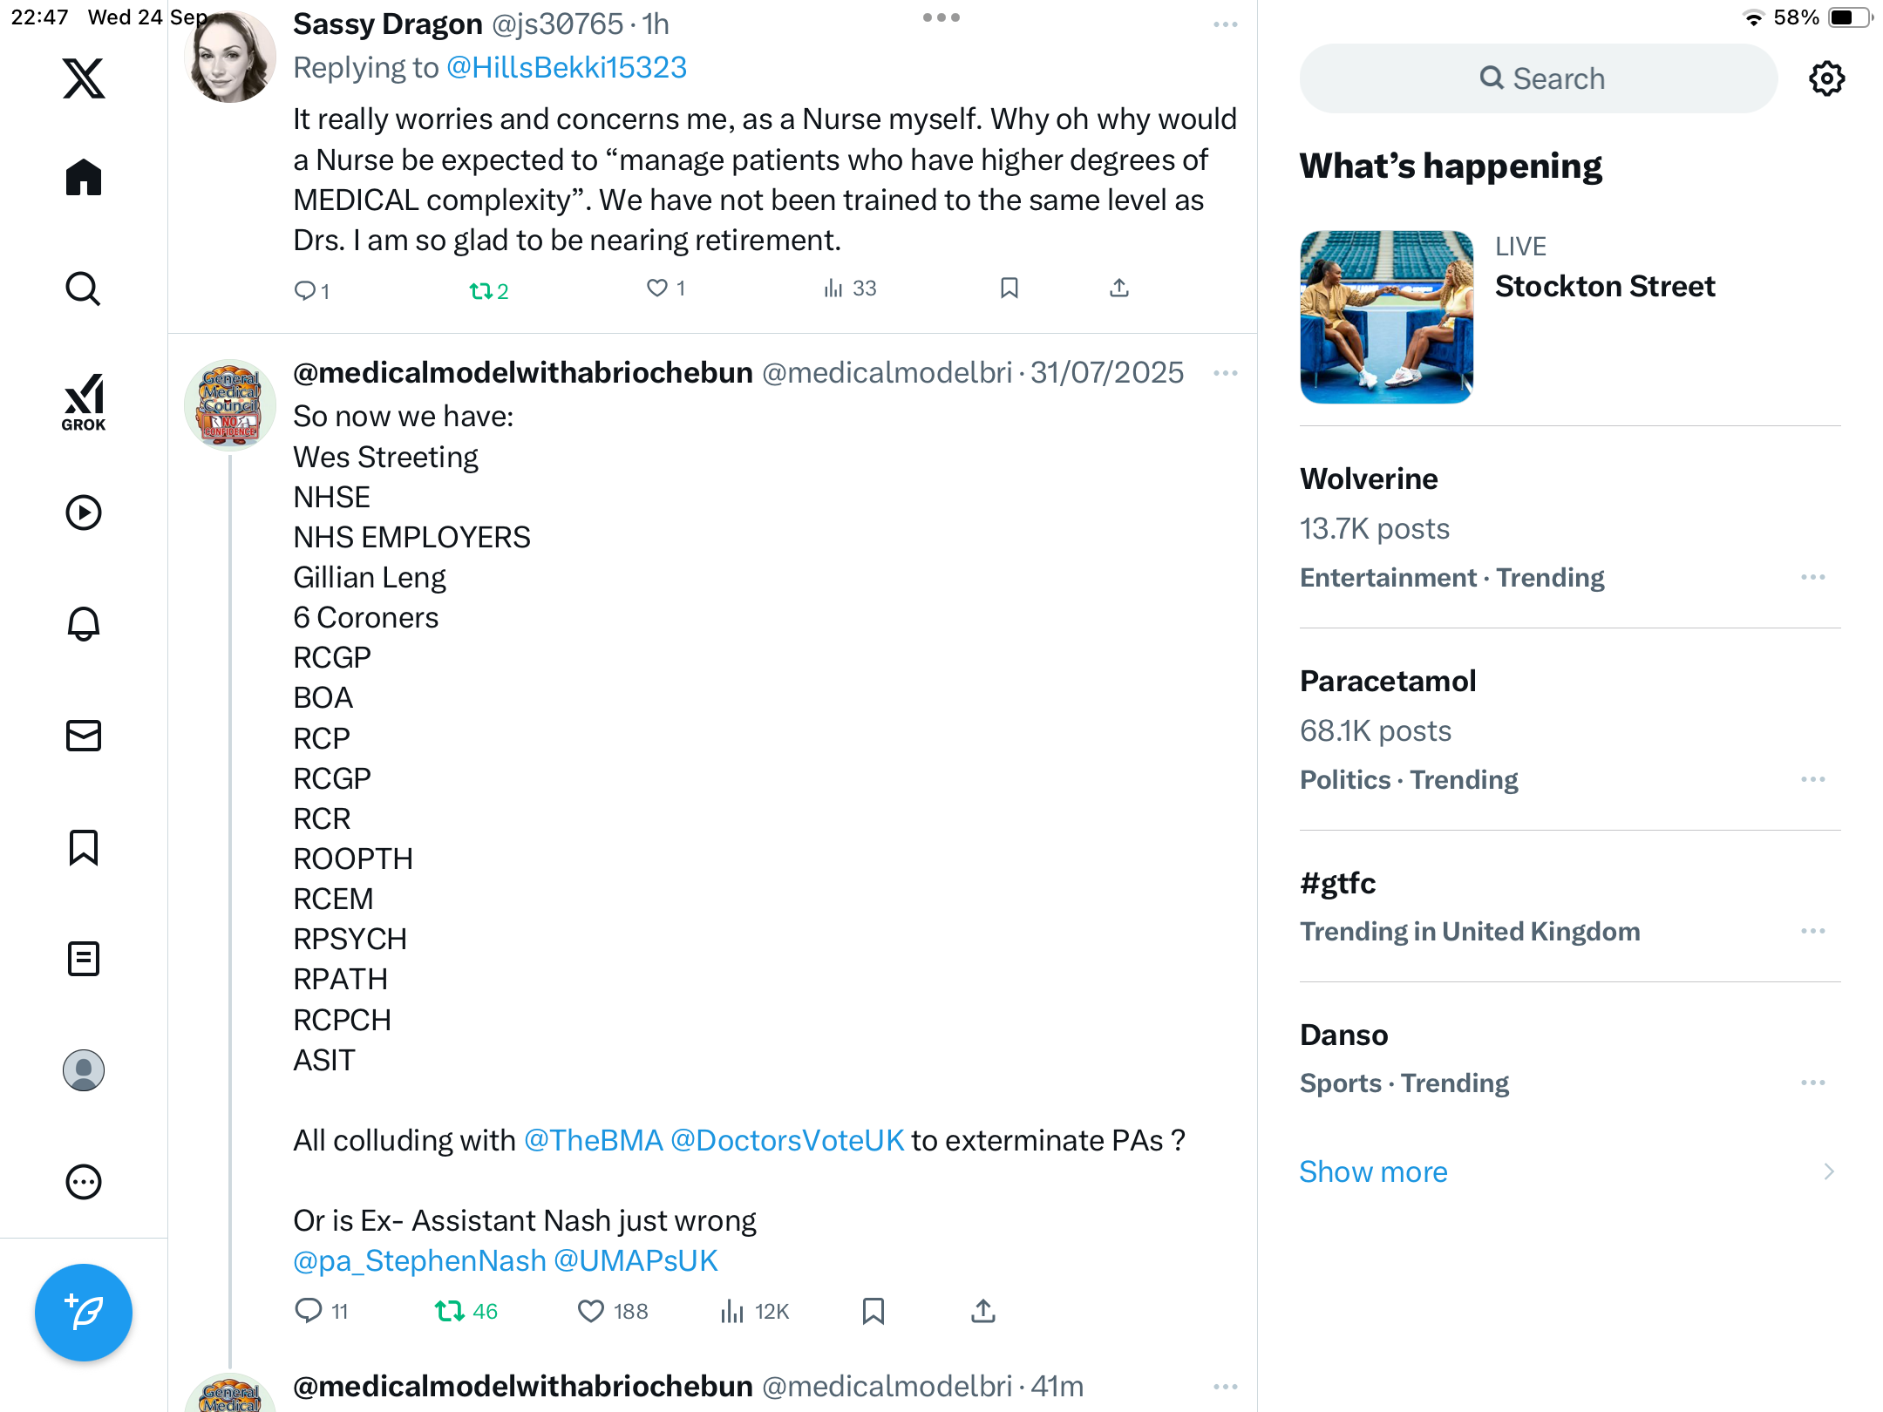The height and width of the screenshot is (1412, 1883).
Task: Click the Search input field
Action: pyautogui.click(x=1539, y=78)
